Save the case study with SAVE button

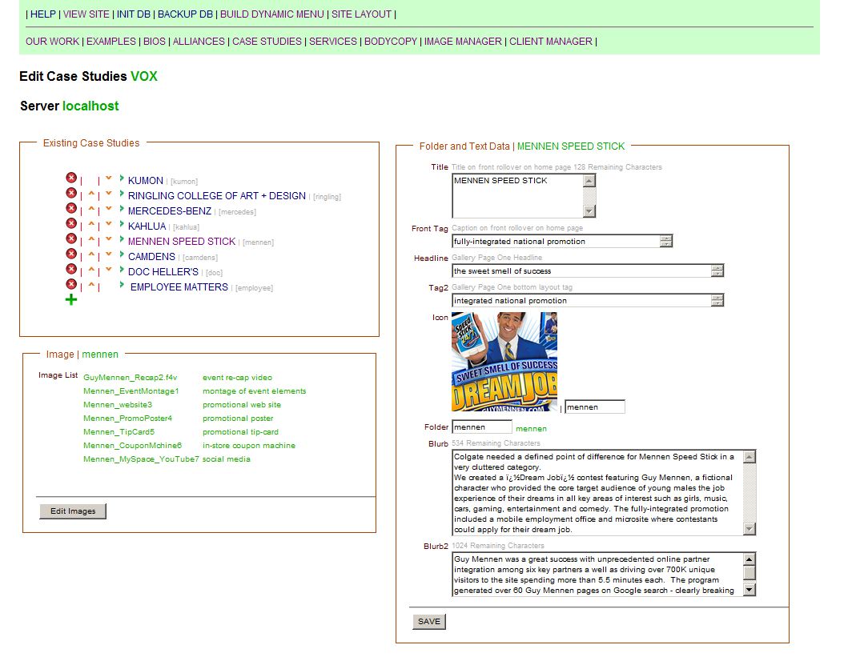tap(429, 621)
